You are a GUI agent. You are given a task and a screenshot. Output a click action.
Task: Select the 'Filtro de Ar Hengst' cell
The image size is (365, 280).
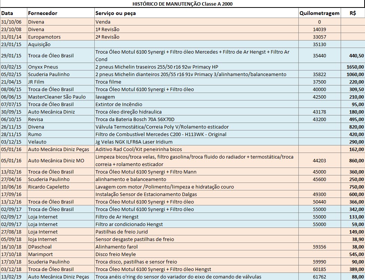[197, 217]
